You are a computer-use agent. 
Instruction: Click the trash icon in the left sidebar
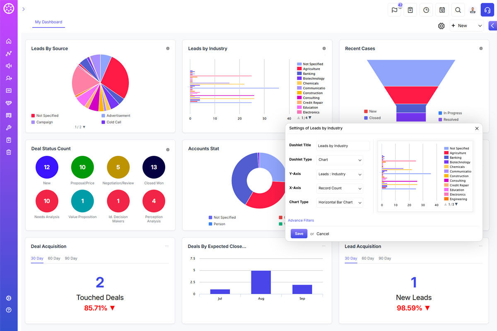(8, 152)
